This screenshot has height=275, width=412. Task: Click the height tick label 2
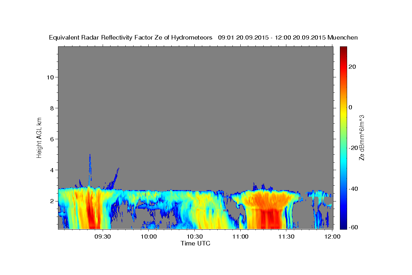tap(51, 201)
